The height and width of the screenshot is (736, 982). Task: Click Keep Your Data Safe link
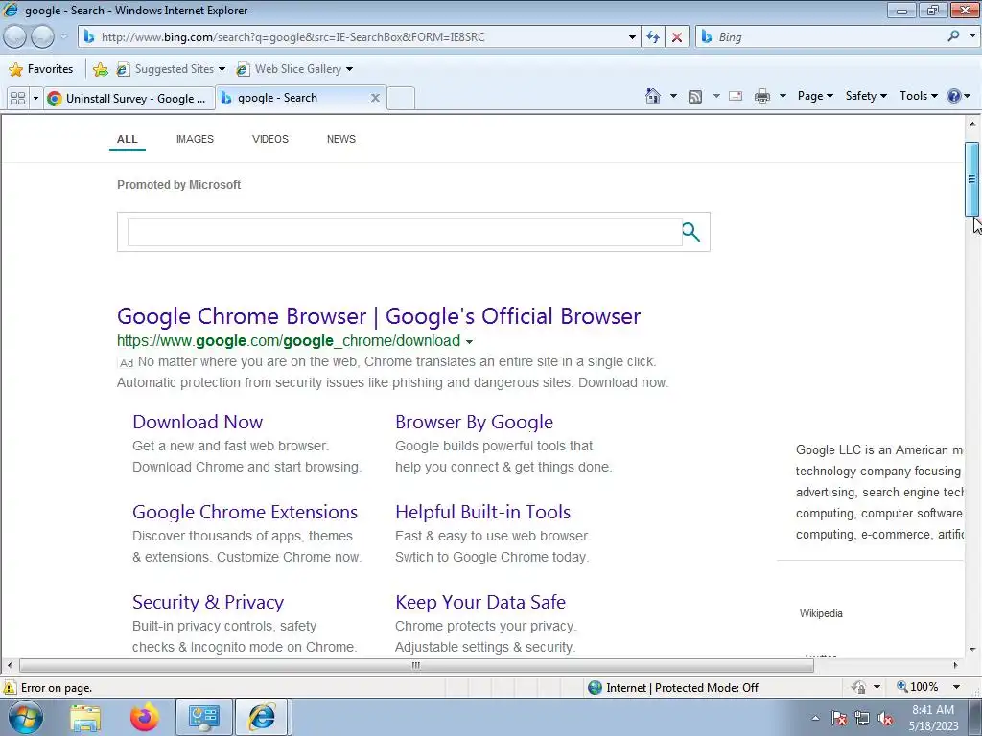pos(480,602)
